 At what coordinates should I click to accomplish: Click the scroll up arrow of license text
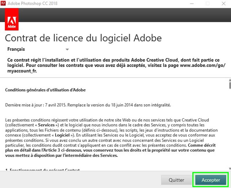(x=230, y=80)
